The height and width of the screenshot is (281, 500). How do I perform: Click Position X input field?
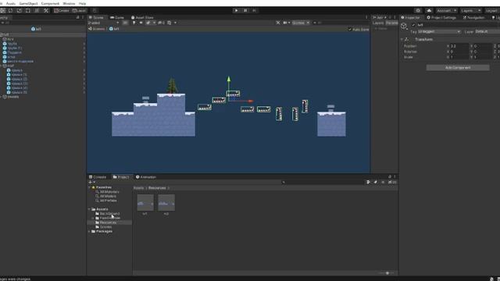point(459,46)
